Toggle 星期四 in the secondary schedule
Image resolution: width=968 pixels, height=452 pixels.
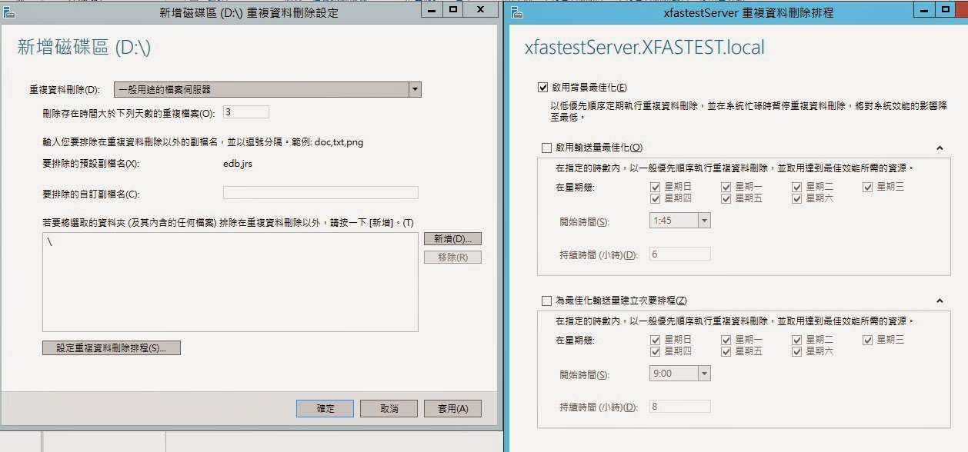(x=656, y=351)
